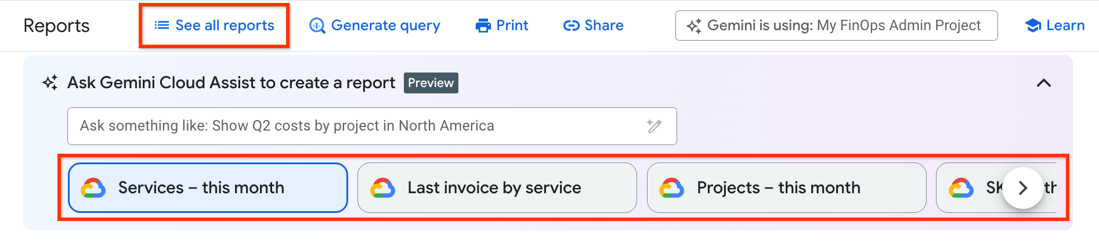Open See all reports

[x=225, y=26]
